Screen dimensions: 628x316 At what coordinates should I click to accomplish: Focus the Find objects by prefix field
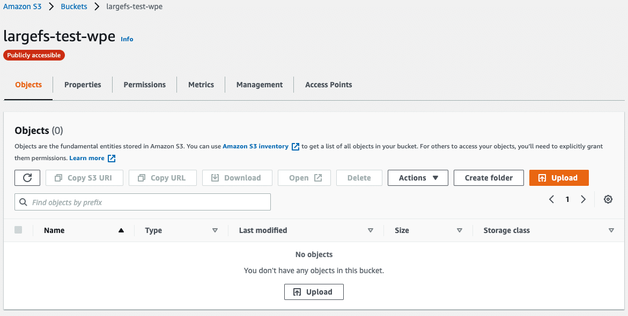[x=143, y=202]
